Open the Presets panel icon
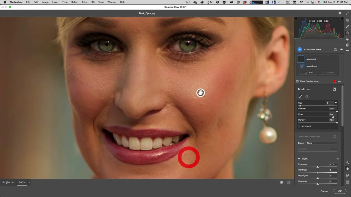This screenshot has width=351, height=197. 347,45
